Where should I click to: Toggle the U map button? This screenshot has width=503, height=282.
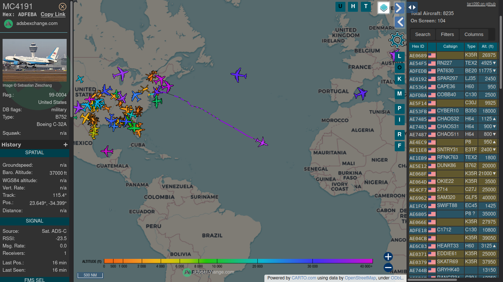[x=340, y=6]
